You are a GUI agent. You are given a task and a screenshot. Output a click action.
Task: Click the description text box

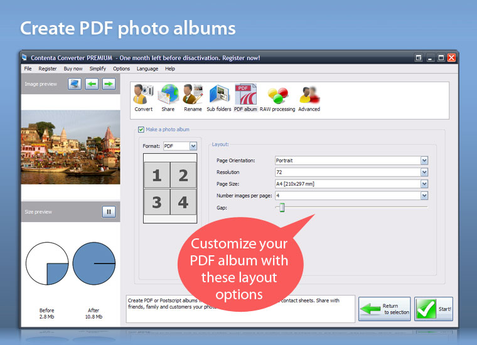tap(240, 309)
